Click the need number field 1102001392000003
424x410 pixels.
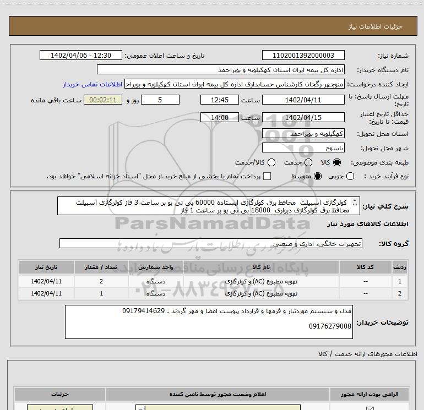[x=303, y=56]
